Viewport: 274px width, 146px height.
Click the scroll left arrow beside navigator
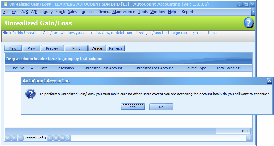pos(68,138)
